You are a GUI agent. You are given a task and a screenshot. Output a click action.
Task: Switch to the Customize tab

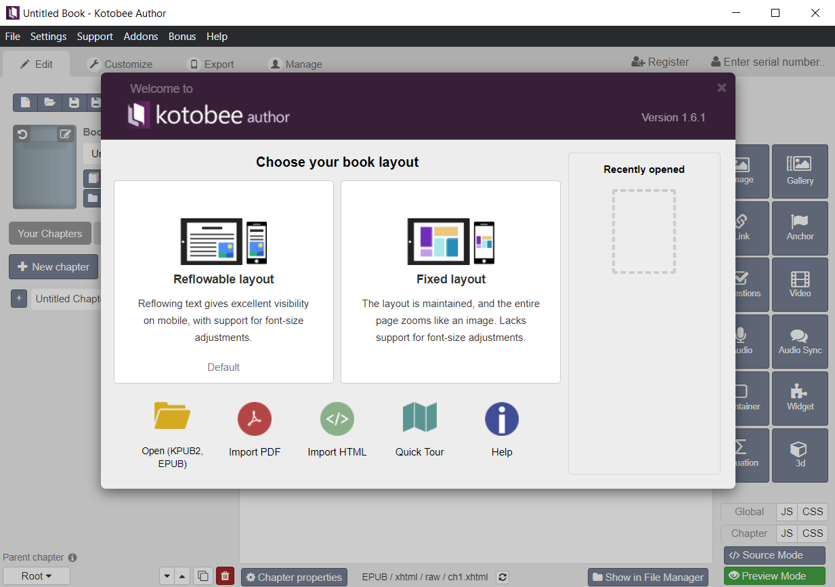120,64
